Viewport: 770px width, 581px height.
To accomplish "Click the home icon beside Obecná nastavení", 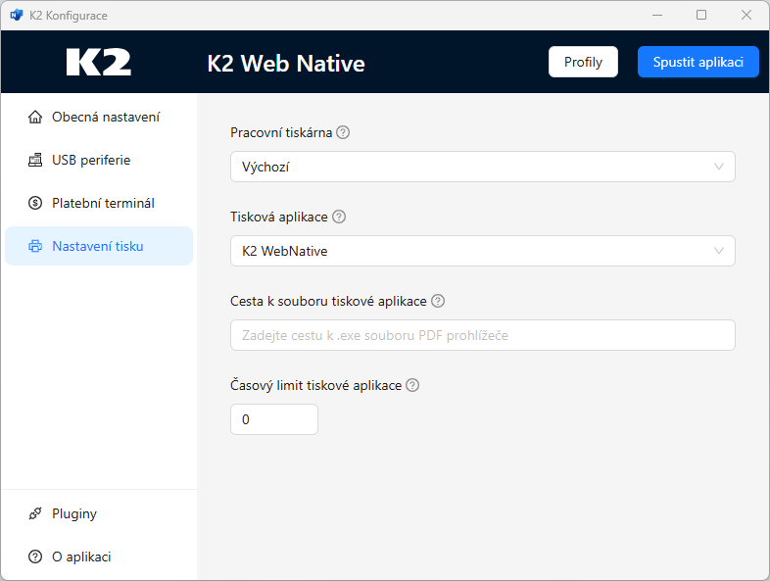I will [x=35, y=117].
